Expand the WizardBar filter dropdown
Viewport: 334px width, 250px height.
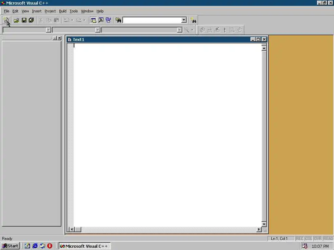point(98,30)
